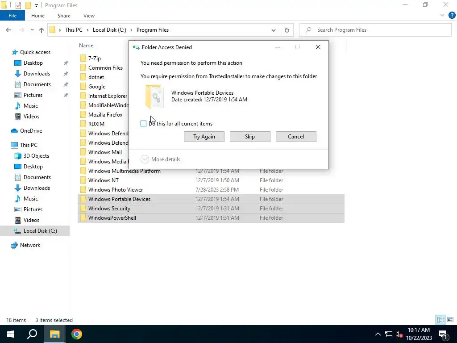
Task: Open pinned Pictures under Quick access
Action: point(33,95)
